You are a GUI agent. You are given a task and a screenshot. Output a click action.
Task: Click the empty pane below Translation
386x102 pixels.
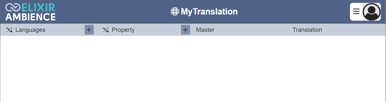[338, 69]
